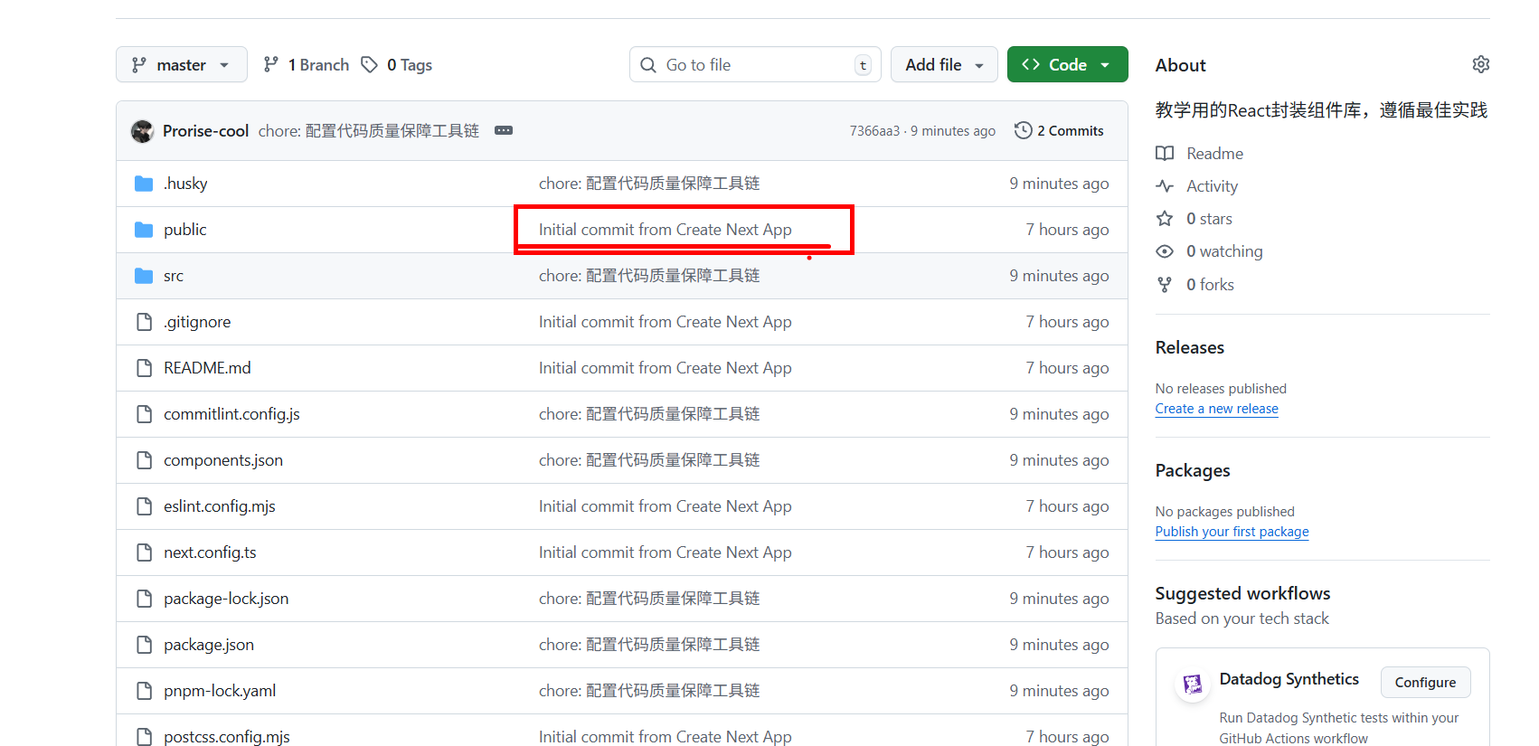The height and width of the screenshot is (746, 1539).
Task: View the 0 Tags list
Action: (397, 65)
